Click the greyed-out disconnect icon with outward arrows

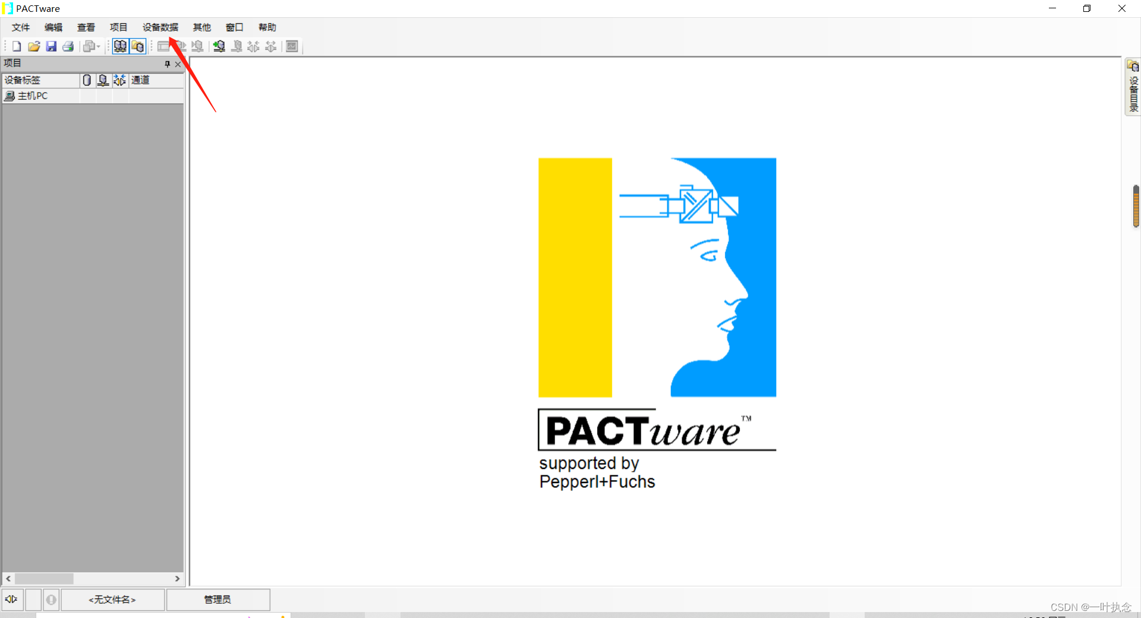point(271,46)
